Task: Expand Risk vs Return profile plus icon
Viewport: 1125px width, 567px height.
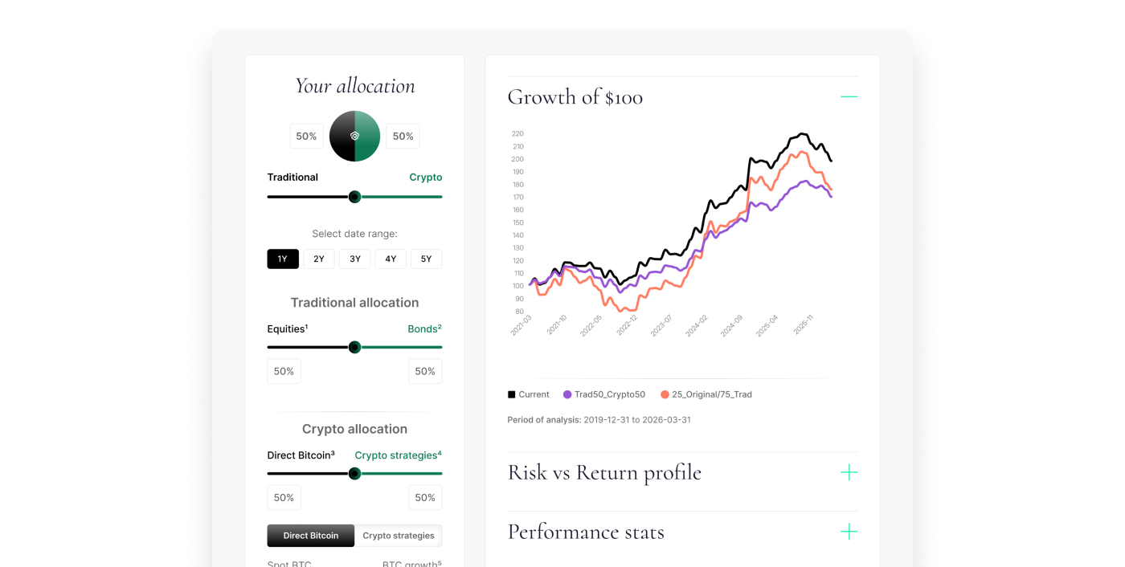Action: (849, 472)
